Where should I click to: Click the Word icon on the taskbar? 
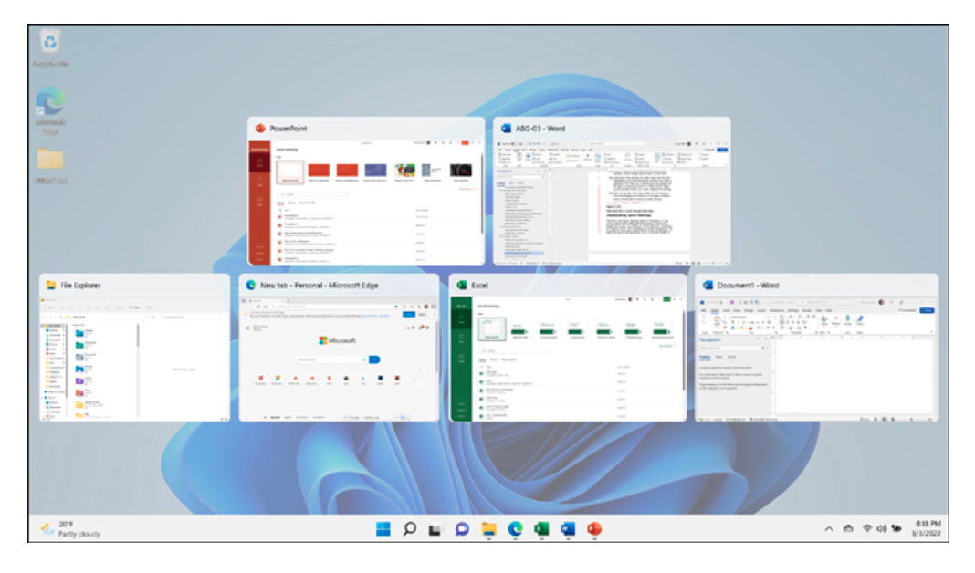(568, 529)
